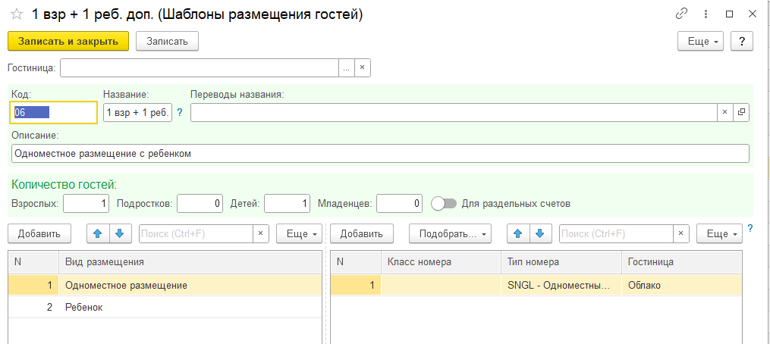Copy link using chain icon in title bar
This screenshot has height=344, width=770.
coord(681,14)
